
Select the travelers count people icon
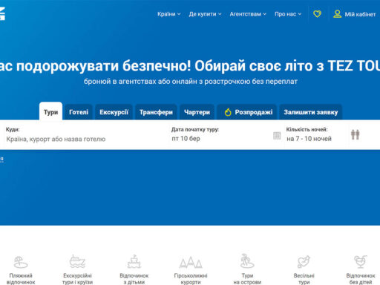click(x=356, y=134)
